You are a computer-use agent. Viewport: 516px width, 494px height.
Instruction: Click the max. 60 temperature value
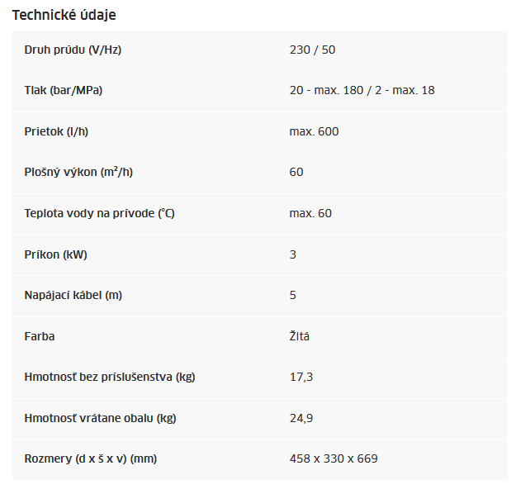(310, 213)
